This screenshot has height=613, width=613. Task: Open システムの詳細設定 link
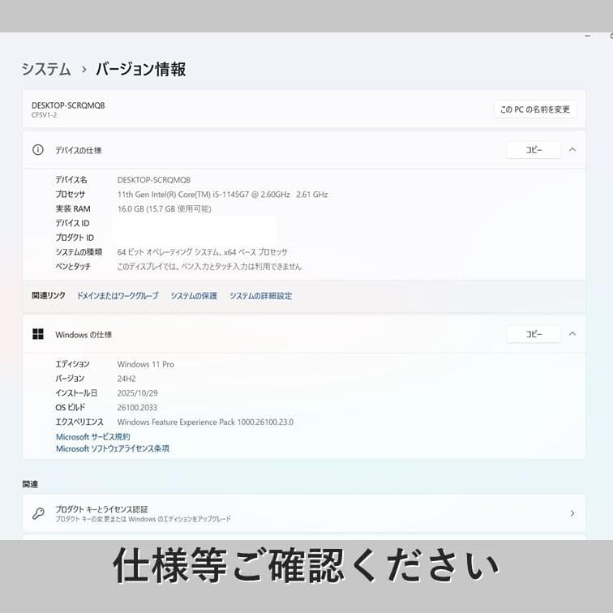click(x=260, y=295)
